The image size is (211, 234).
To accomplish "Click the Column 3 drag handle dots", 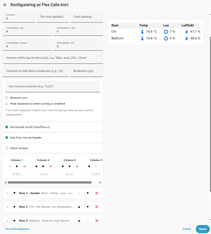I will [70, 174].
